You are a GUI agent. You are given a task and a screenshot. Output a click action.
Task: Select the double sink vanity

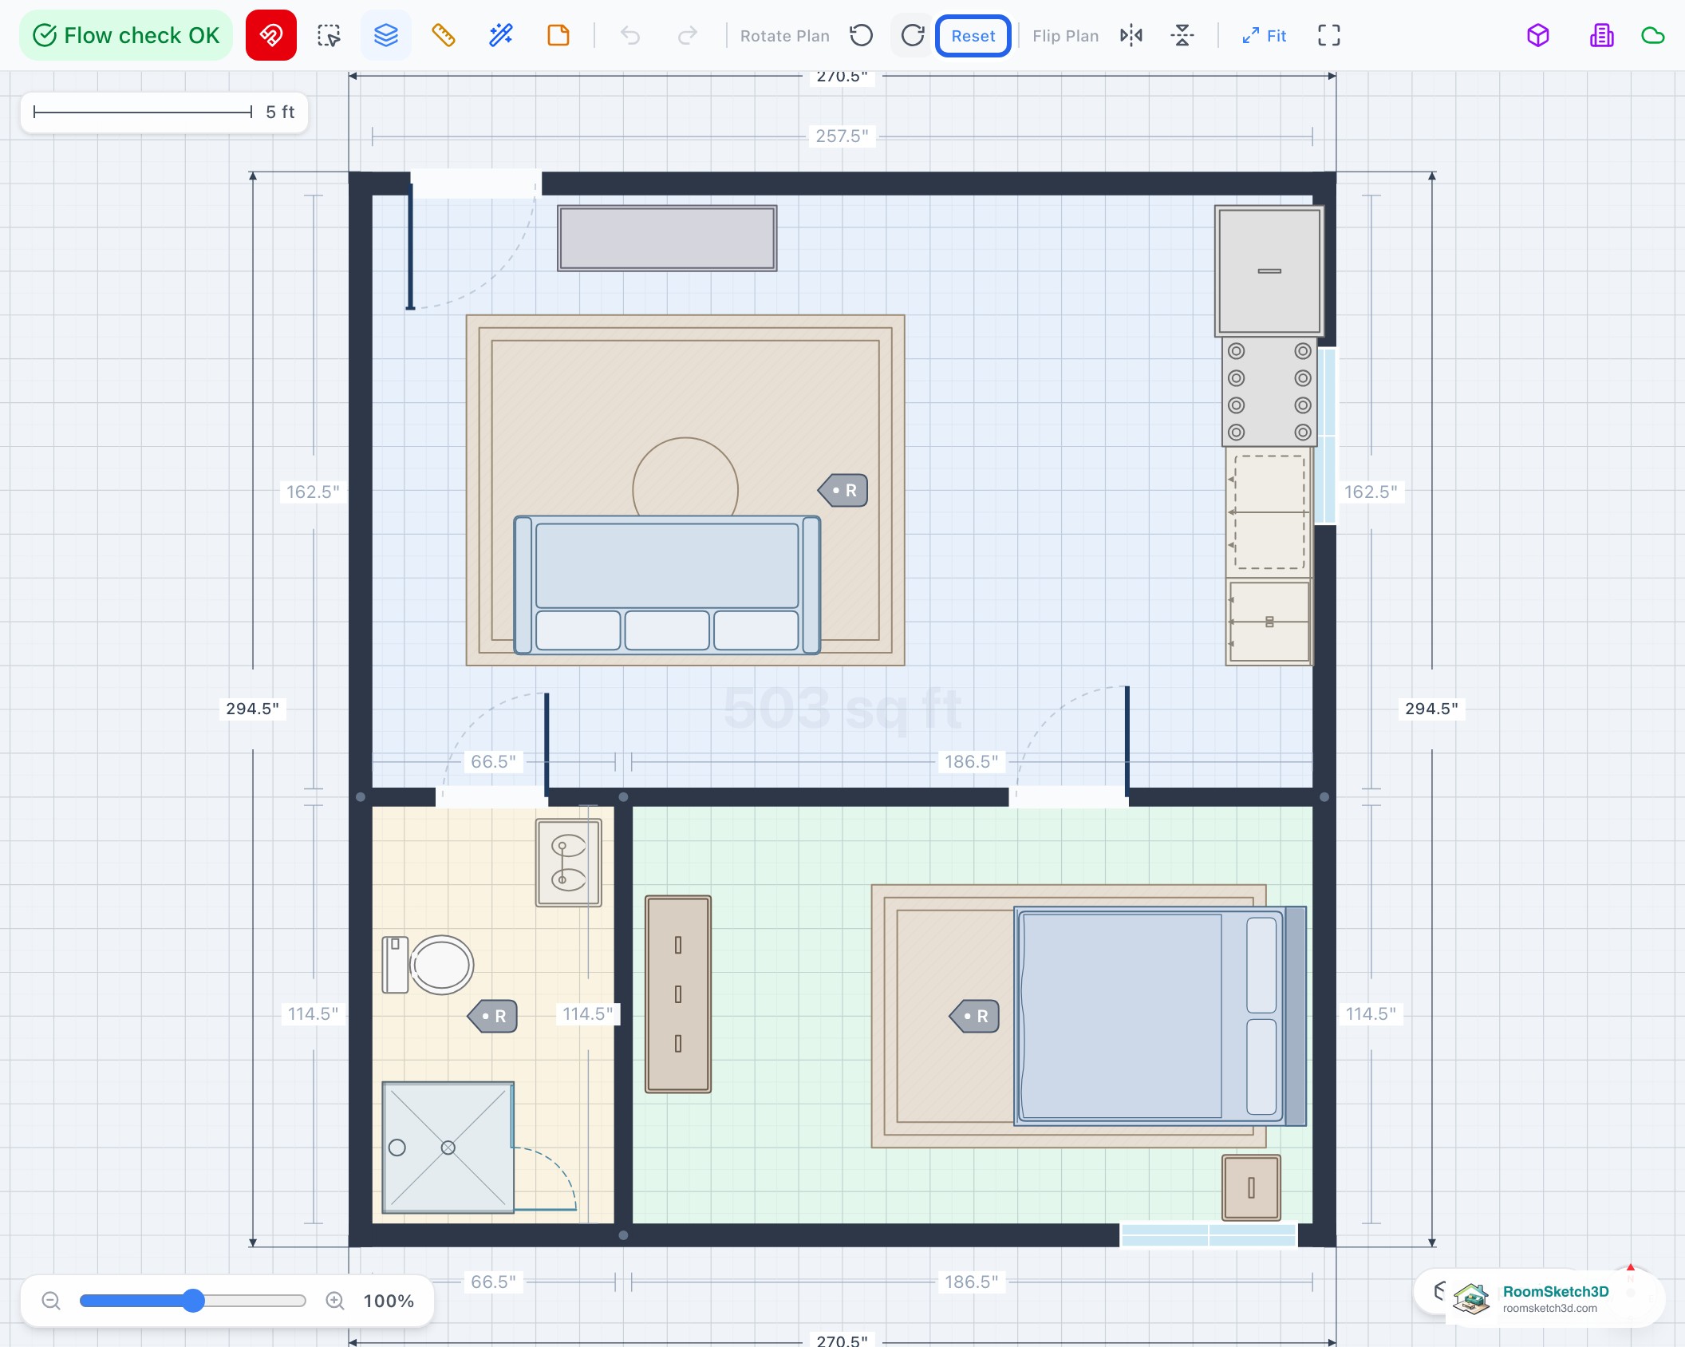[569, 863]
